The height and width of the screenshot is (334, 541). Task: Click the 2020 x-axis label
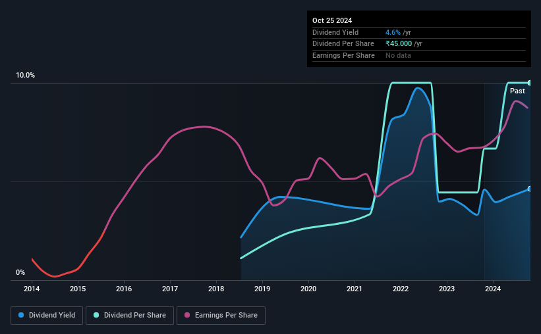click(308, 289)
